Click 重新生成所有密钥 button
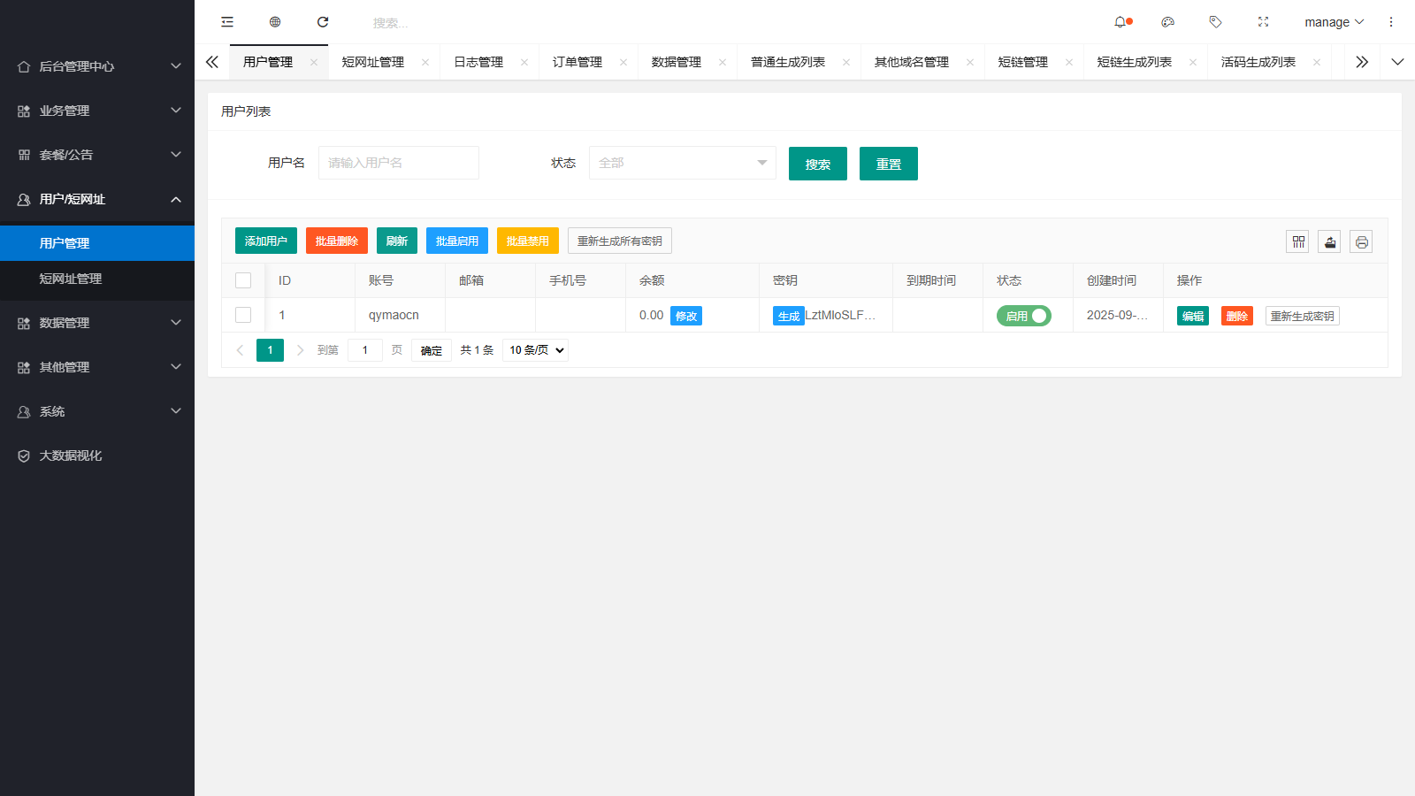 tap(619, 240)
